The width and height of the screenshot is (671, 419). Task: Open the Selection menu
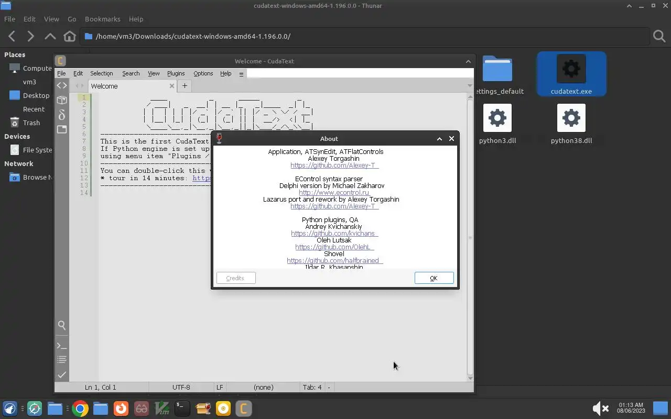(101, 74)
